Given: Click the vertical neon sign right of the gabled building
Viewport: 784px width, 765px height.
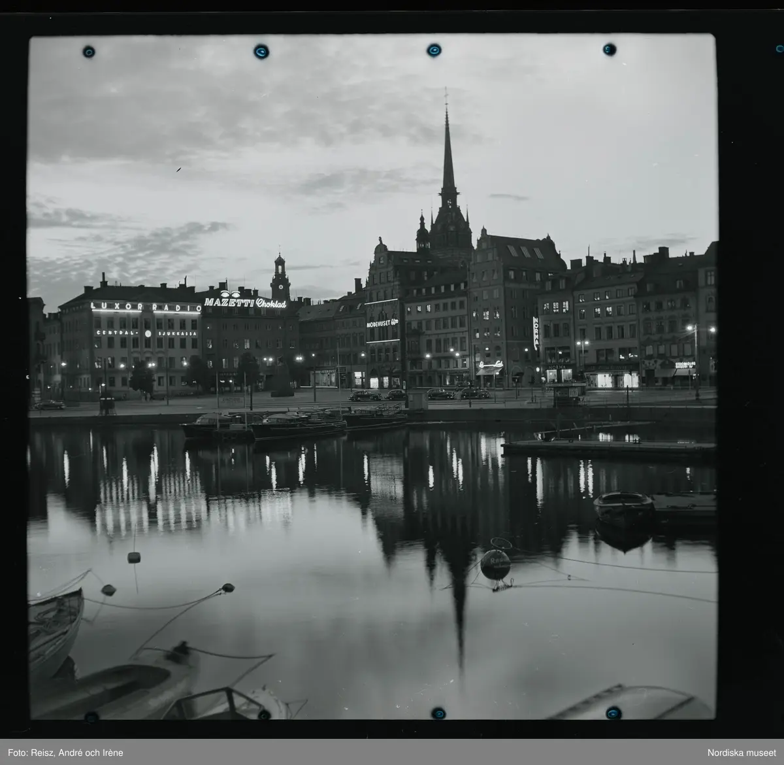Looking at the screenshot, I should pos(536,332).
